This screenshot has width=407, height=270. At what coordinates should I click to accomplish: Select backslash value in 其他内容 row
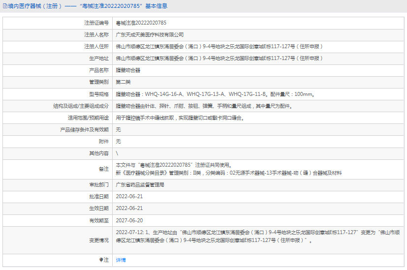(x=117, y=153)
